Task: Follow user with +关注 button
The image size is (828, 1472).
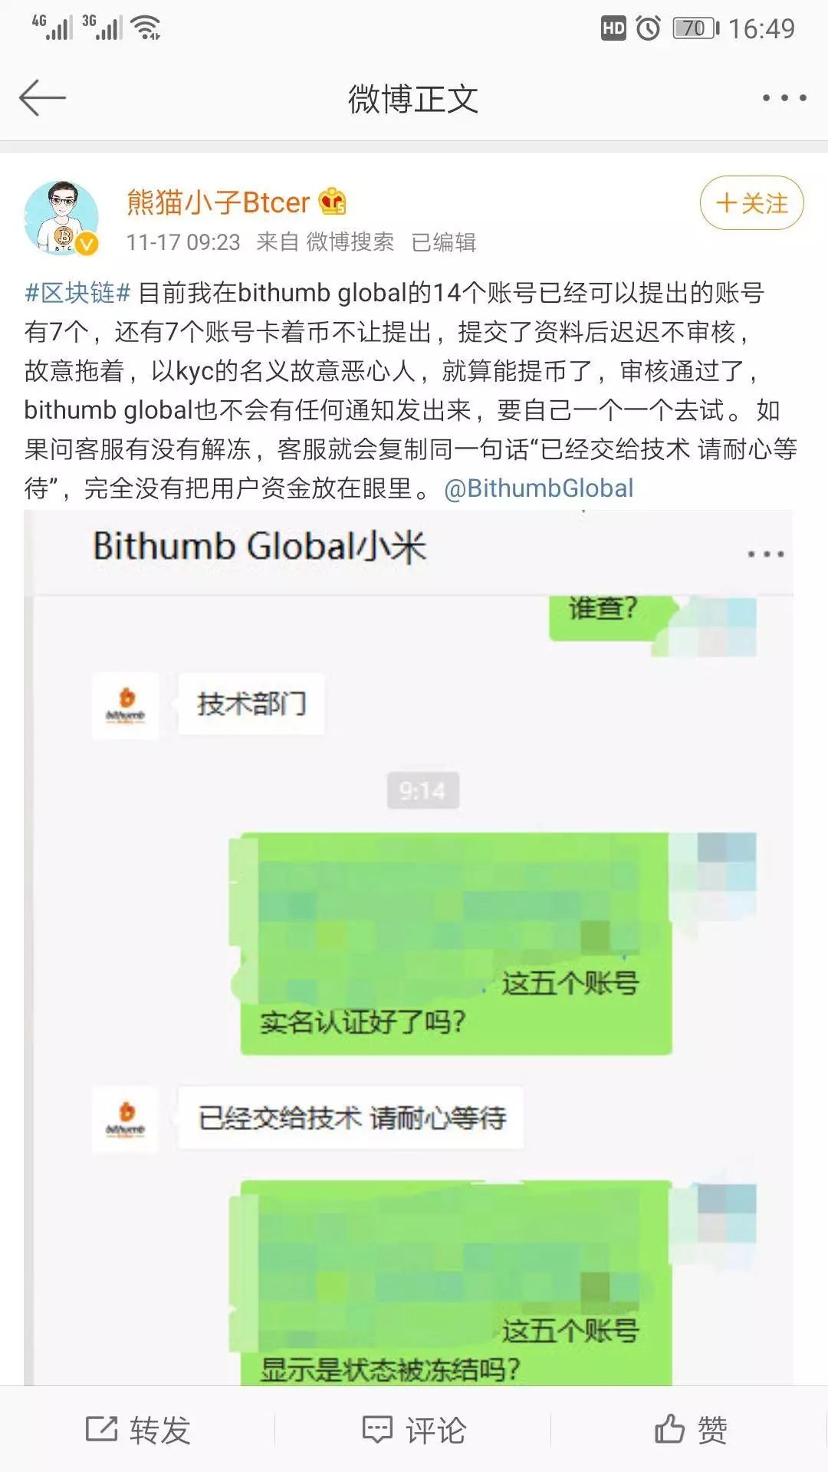Action: 751,203
